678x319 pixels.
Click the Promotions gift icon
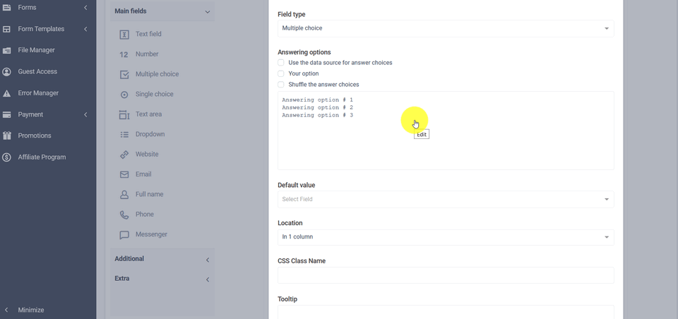(6, 136)
